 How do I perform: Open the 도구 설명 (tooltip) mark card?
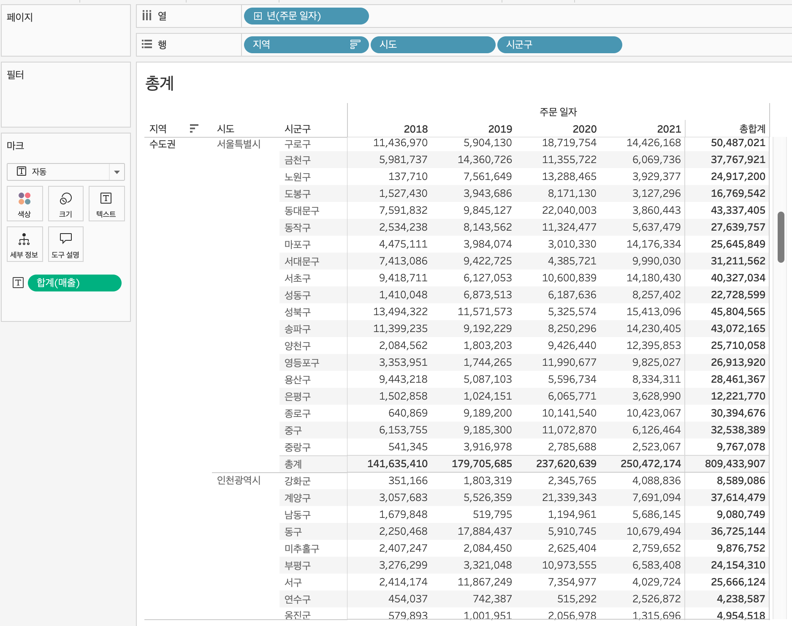[66, 244]
